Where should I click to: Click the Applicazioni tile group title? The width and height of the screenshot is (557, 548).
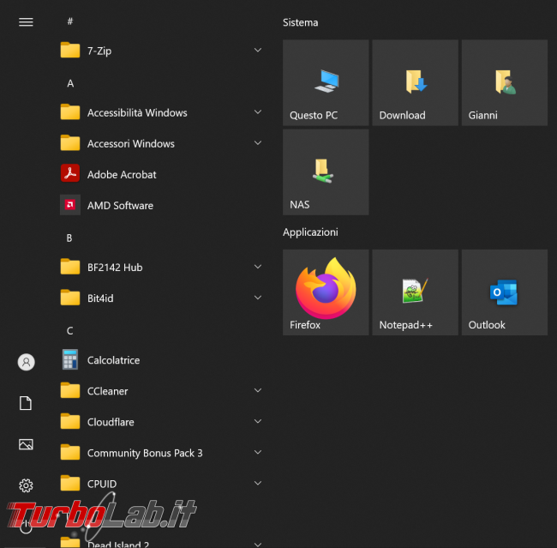tap(310, 232)
